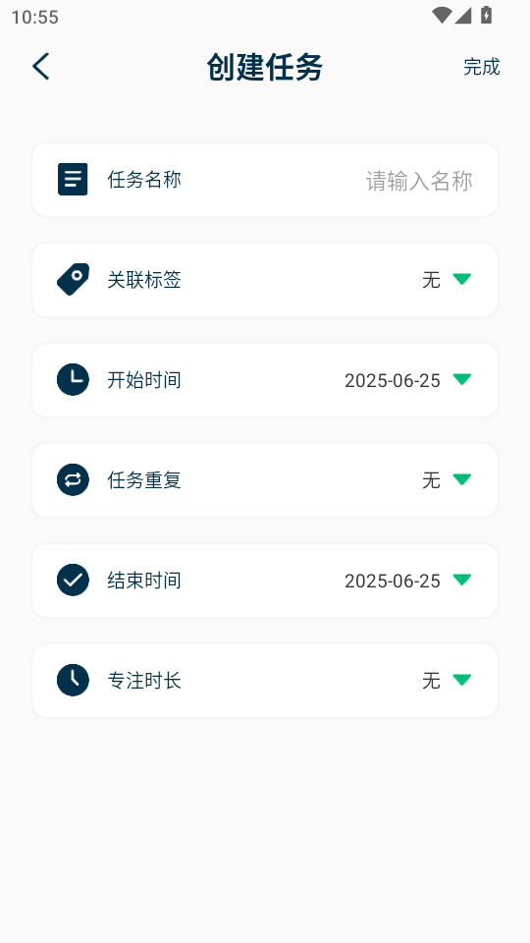Select the 结束时间 date 2025-06-25
This screenshot has width=530, height=943.
click(393, 581)
